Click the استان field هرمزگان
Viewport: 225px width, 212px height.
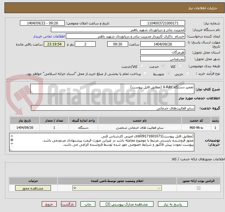(x=163, y=52)
